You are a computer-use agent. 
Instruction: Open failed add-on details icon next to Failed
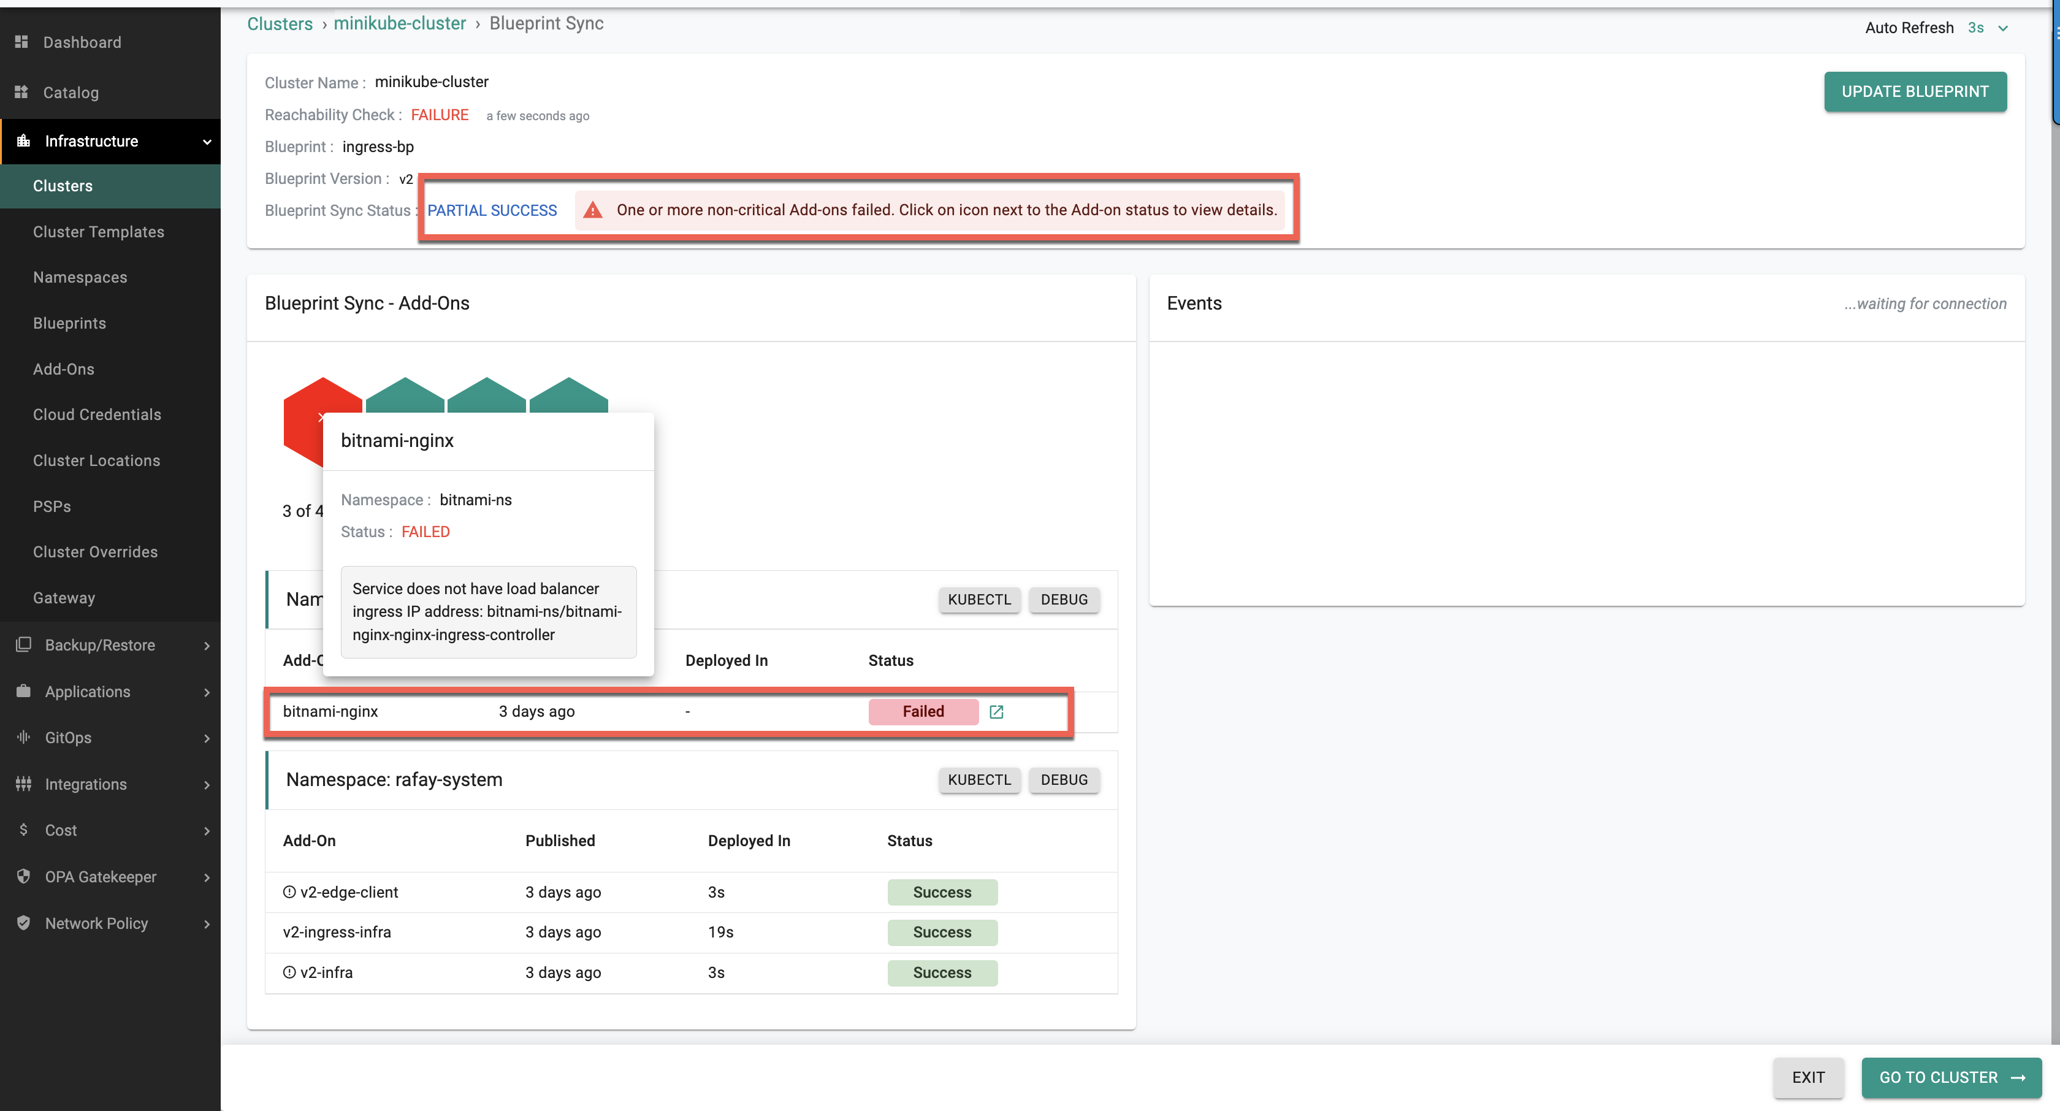tap(996, 712)
